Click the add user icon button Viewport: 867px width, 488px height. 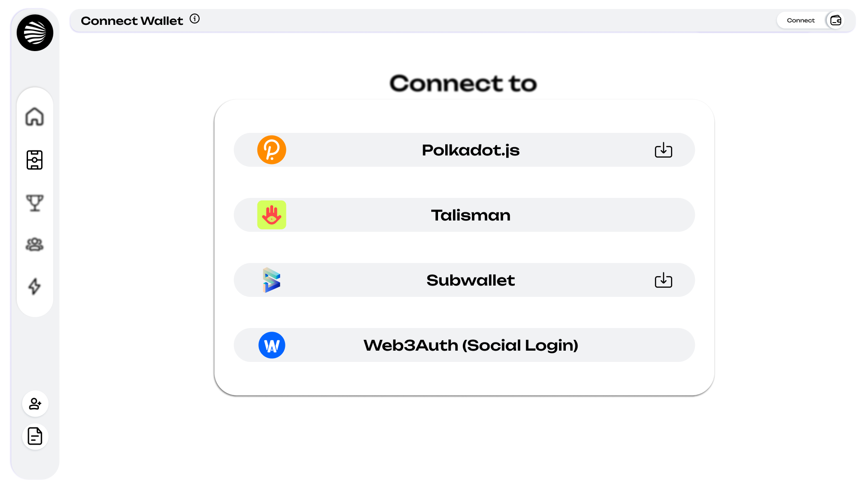35,404
